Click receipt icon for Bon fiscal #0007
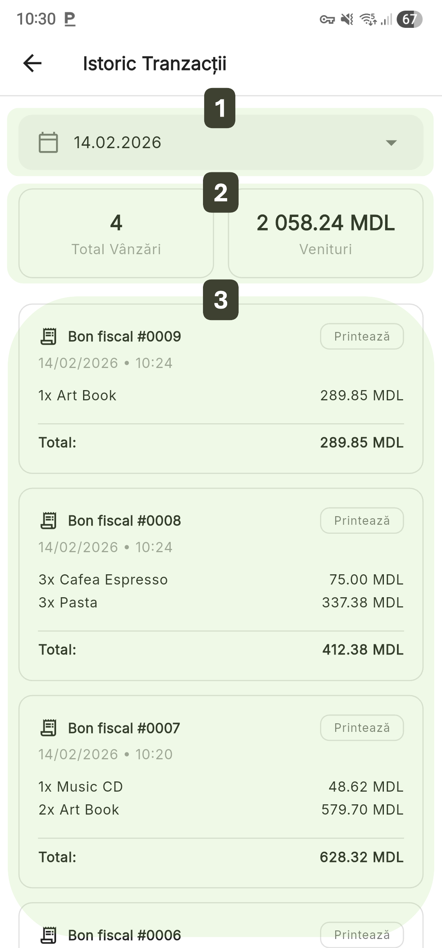The height and width of the screenshot is (948, 442). tap(49, 728)
